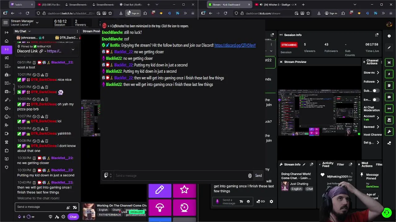Image resolution: width=396 pixels, height=222 pixels.
Task: Click the pink clock quick action tile
Action: pyautogui.click(x=184, y=208)
